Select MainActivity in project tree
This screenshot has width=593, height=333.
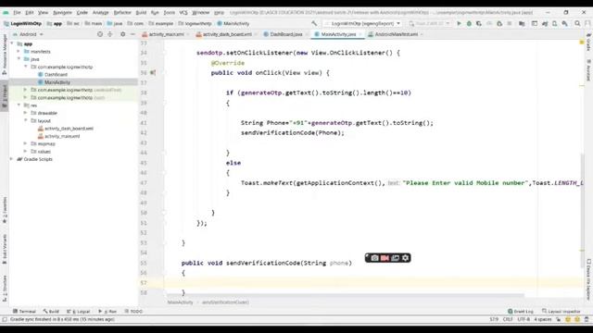(57, 82)
